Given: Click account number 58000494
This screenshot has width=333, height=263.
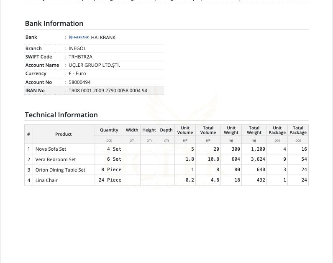Looking at the screenshot, I should (79, 82).
